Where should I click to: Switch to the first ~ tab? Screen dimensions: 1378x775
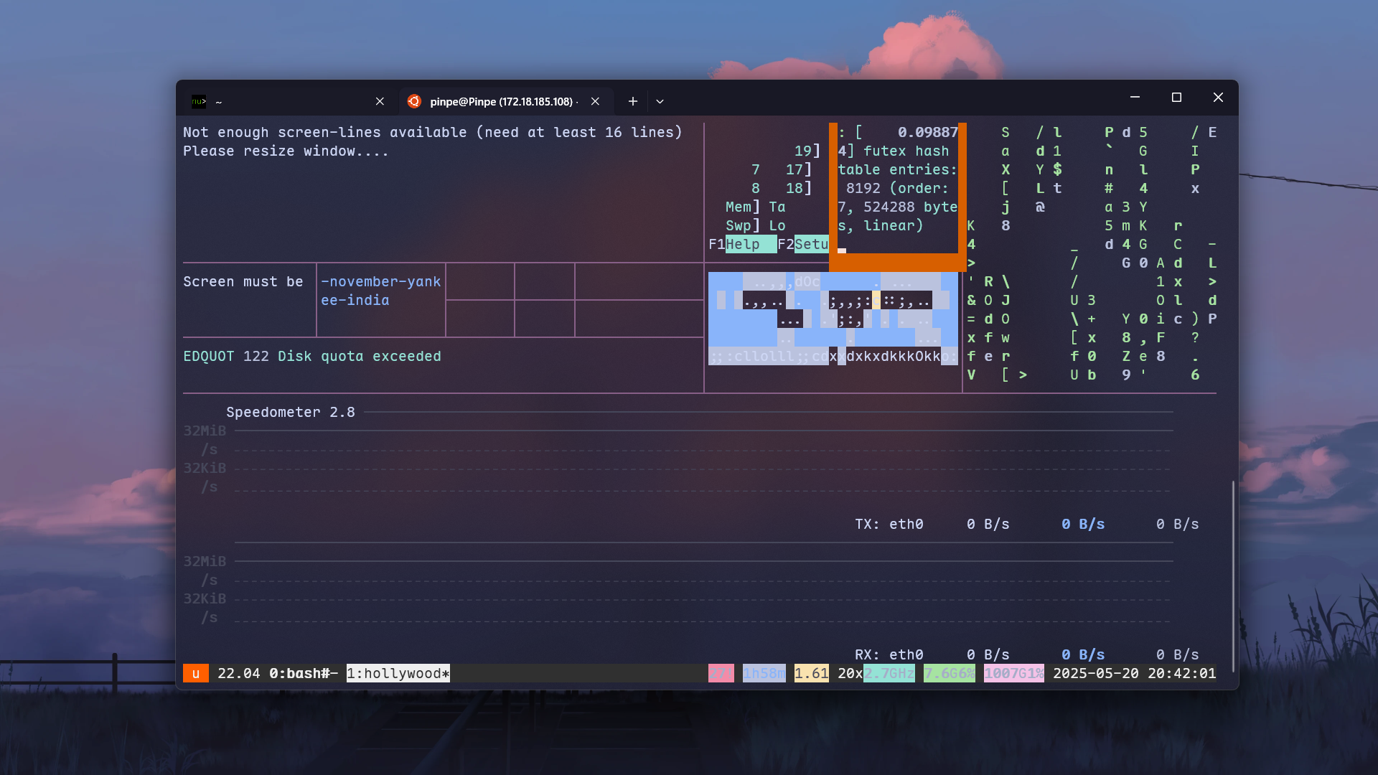[x=287, y=102]
